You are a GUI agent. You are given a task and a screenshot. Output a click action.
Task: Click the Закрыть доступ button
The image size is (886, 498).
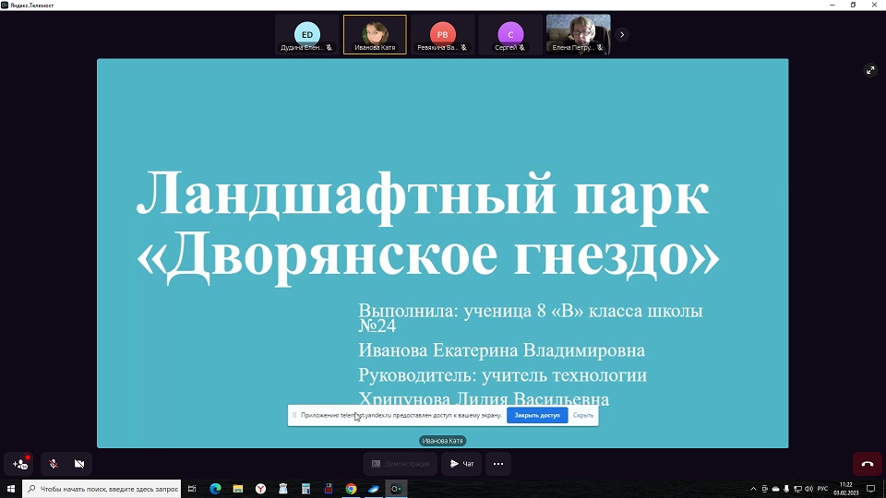[537, 416]
